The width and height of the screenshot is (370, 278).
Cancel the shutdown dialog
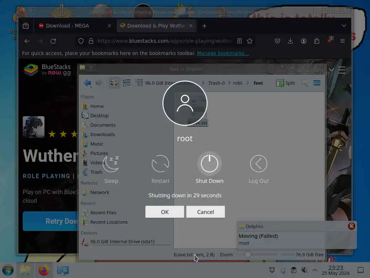(206, 212)
